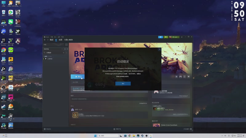Open the account name dropdown in Steam

coord(174,37)
